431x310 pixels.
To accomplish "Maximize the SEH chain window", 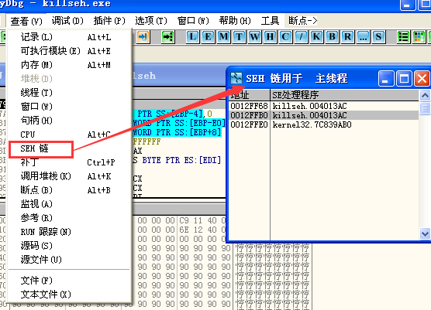I will tap(404, 79).
